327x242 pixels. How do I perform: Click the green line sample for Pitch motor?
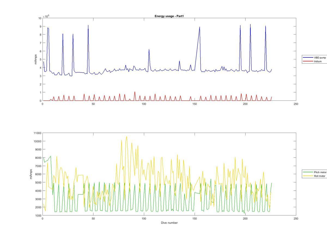click(308, 172)
